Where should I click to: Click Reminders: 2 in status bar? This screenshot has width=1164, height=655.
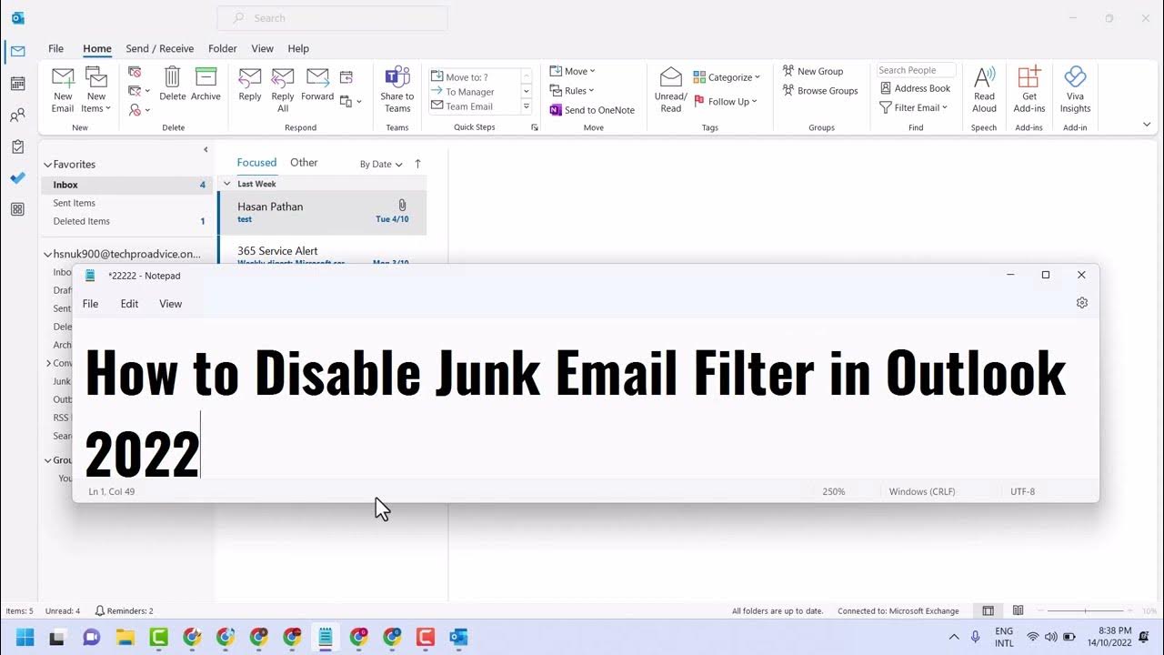(125, 611)
